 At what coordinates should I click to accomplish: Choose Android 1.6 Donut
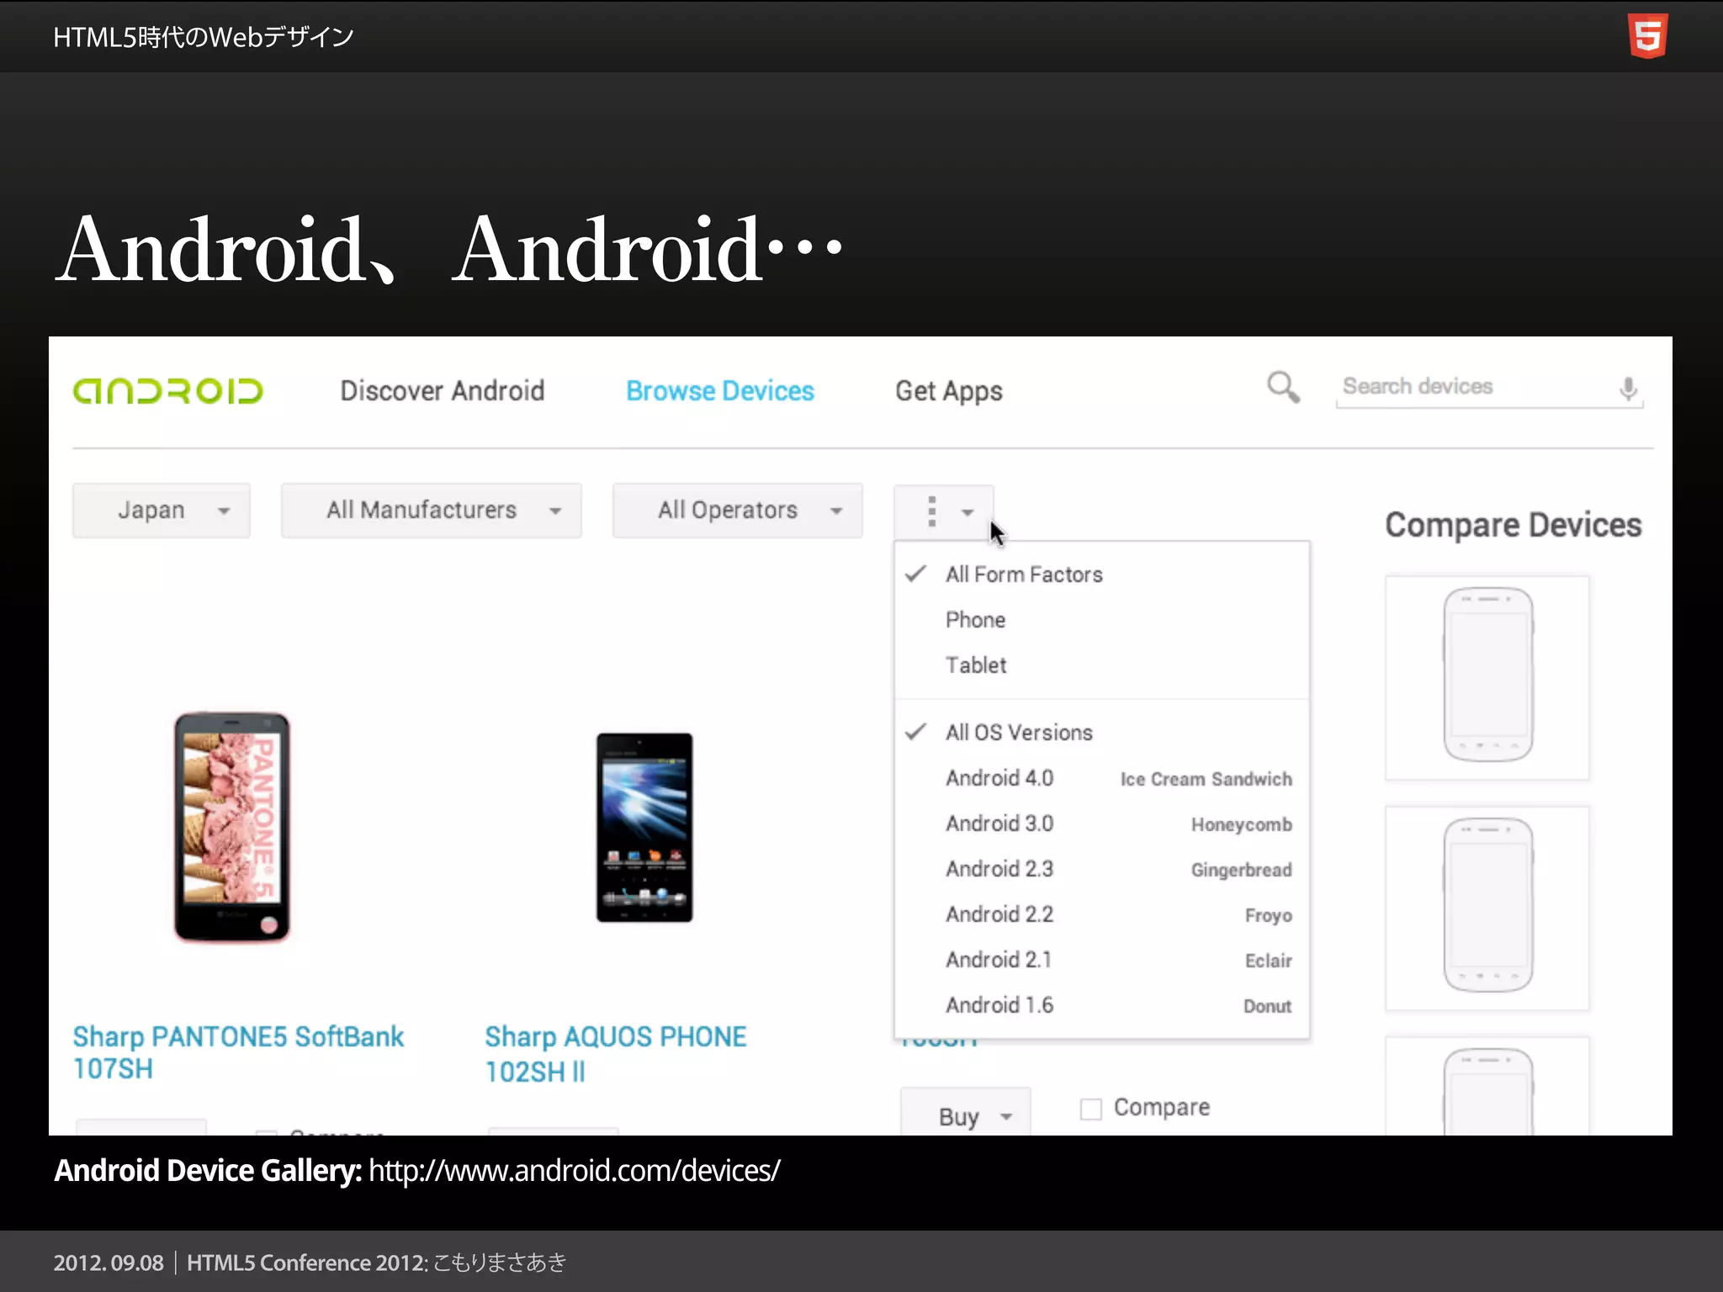pos(1102,1005)
